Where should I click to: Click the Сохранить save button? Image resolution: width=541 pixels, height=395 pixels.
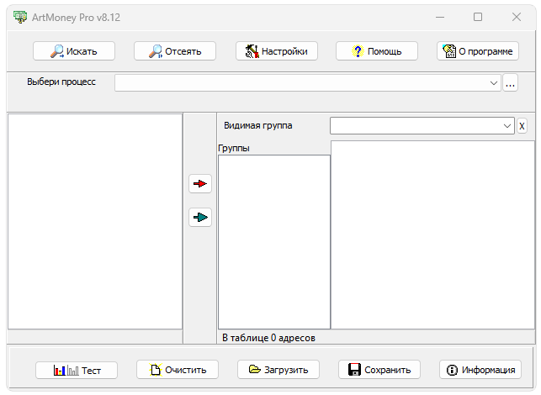coord(379,370)
